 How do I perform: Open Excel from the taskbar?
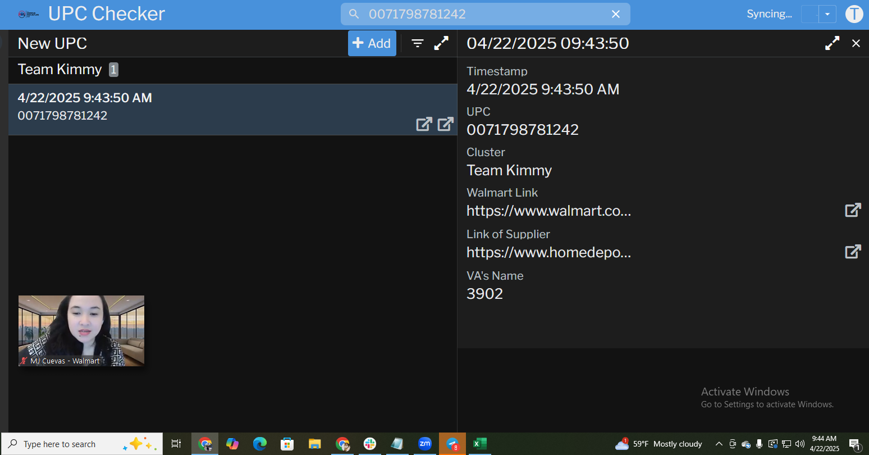coord(479,444)
